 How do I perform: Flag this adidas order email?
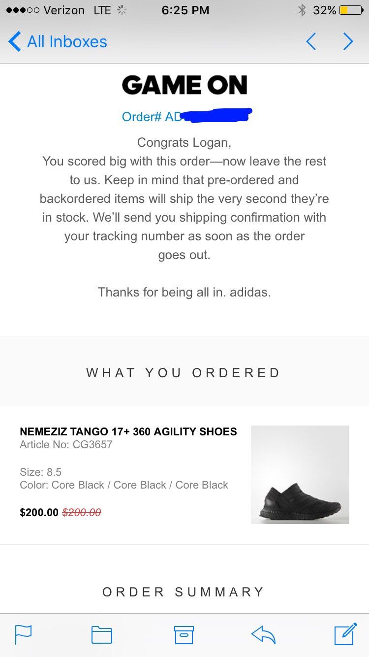click(24, 634)
